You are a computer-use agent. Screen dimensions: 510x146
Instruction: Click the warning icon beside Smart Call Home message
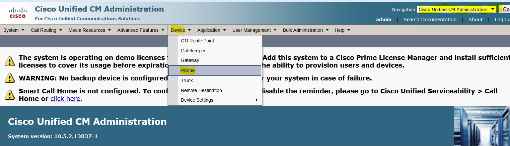(x=10, y=95)
